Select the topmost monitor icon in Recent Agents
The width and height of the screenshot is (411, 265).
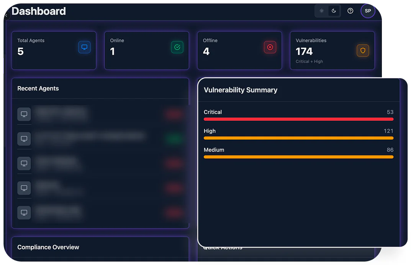24,114
